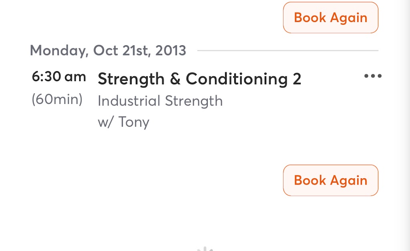Select the instructor line 'w/ Tony'

[x=123, y=122]
